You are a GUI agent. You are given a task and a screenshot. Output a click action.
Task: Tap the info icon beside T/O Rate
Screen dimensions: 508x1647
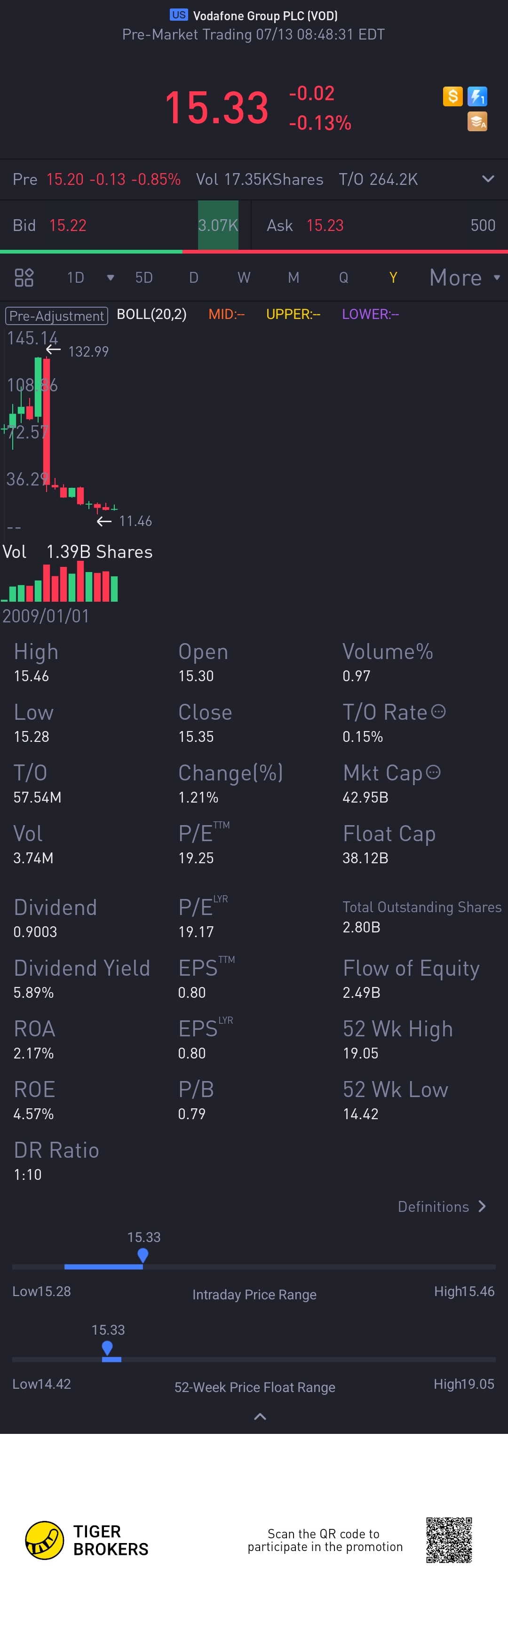(438, 712)
